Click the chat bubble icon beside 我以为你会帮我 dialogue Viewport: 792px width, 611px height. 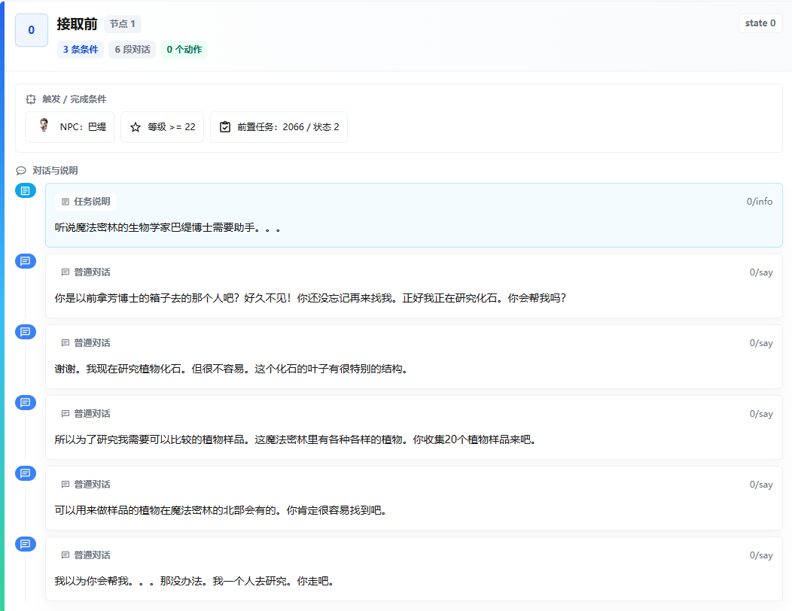26,544
